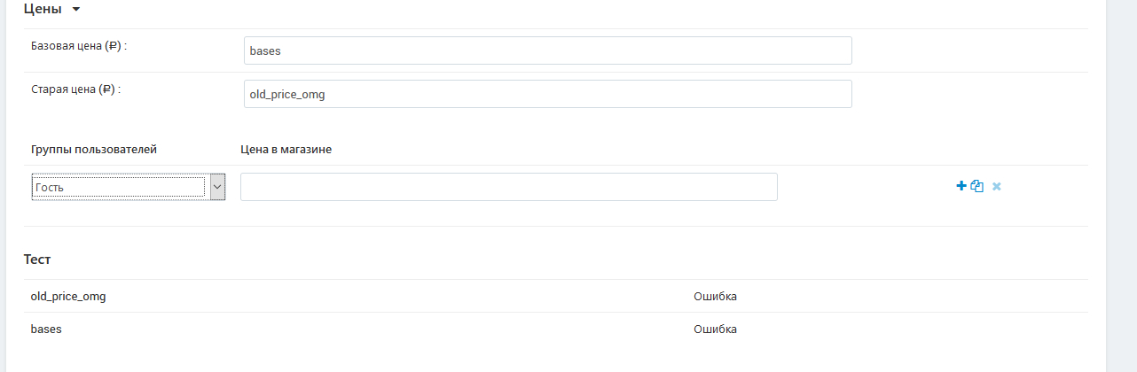This screenshot has width=1137, height=372.
Task: Click the Базовая цена (₽) label
Action: 80,45
